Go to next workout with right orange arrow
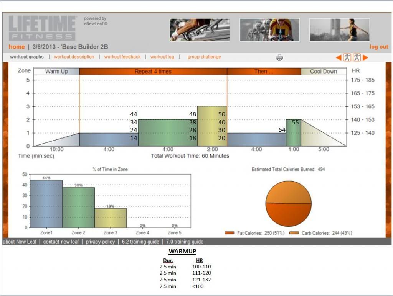The image size is (393, 296). click(365, 57)
